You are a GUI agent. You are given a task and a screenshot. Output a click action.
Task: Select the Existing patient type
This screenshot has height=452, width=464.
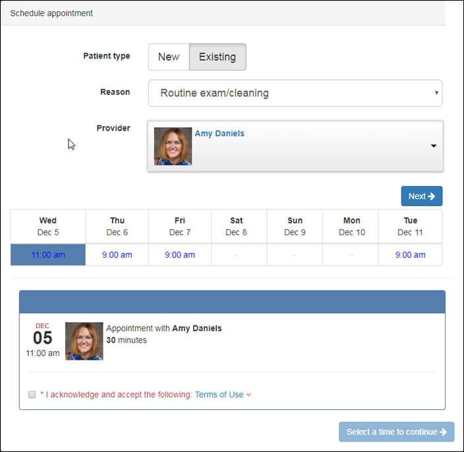click(217, 57)
